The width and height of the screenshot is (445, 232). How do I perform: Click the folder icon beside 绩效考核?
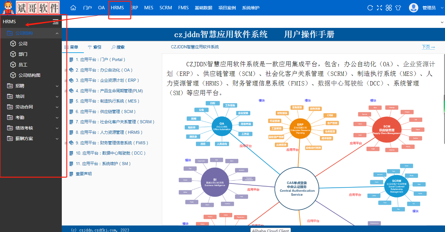(10, 128)
